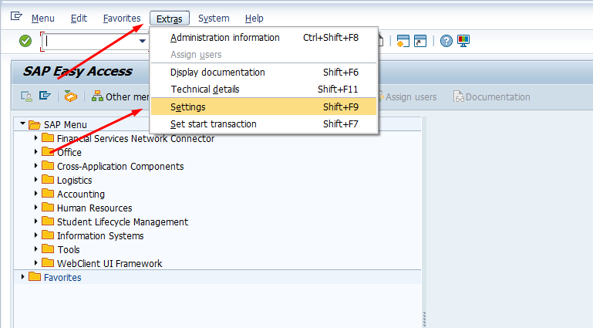Click the Assign users toolbar button
Viewport: 593px width, 328px height.
pyautogui.click(x=407, y=96)
